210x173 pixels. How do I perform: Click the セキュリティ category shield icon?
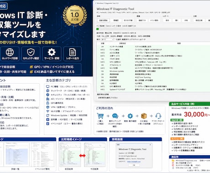pos(47,95)
